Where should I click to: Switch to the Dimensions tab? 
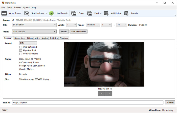pos(20,38)
